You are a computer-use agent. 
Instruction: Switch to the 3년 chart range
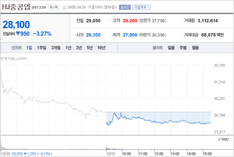click(79, 48)
